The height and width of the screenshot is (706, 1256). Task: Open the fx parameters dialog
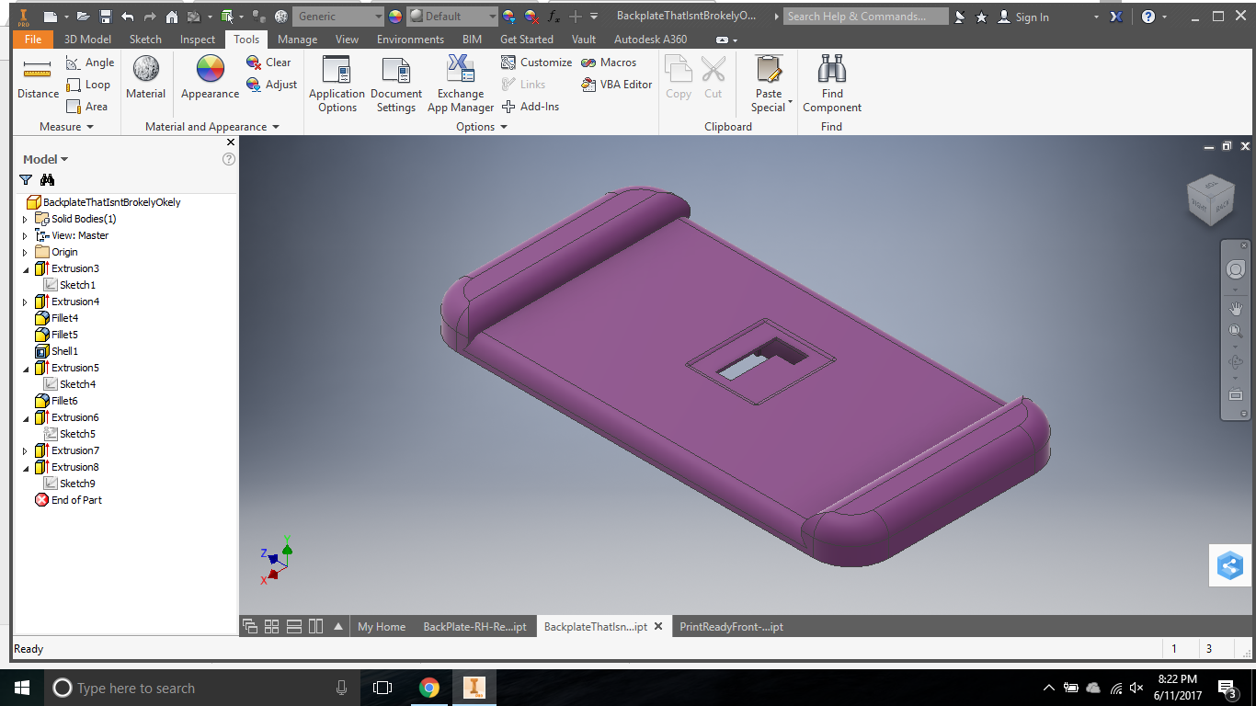pyautogui.click(x=553, y=17)
